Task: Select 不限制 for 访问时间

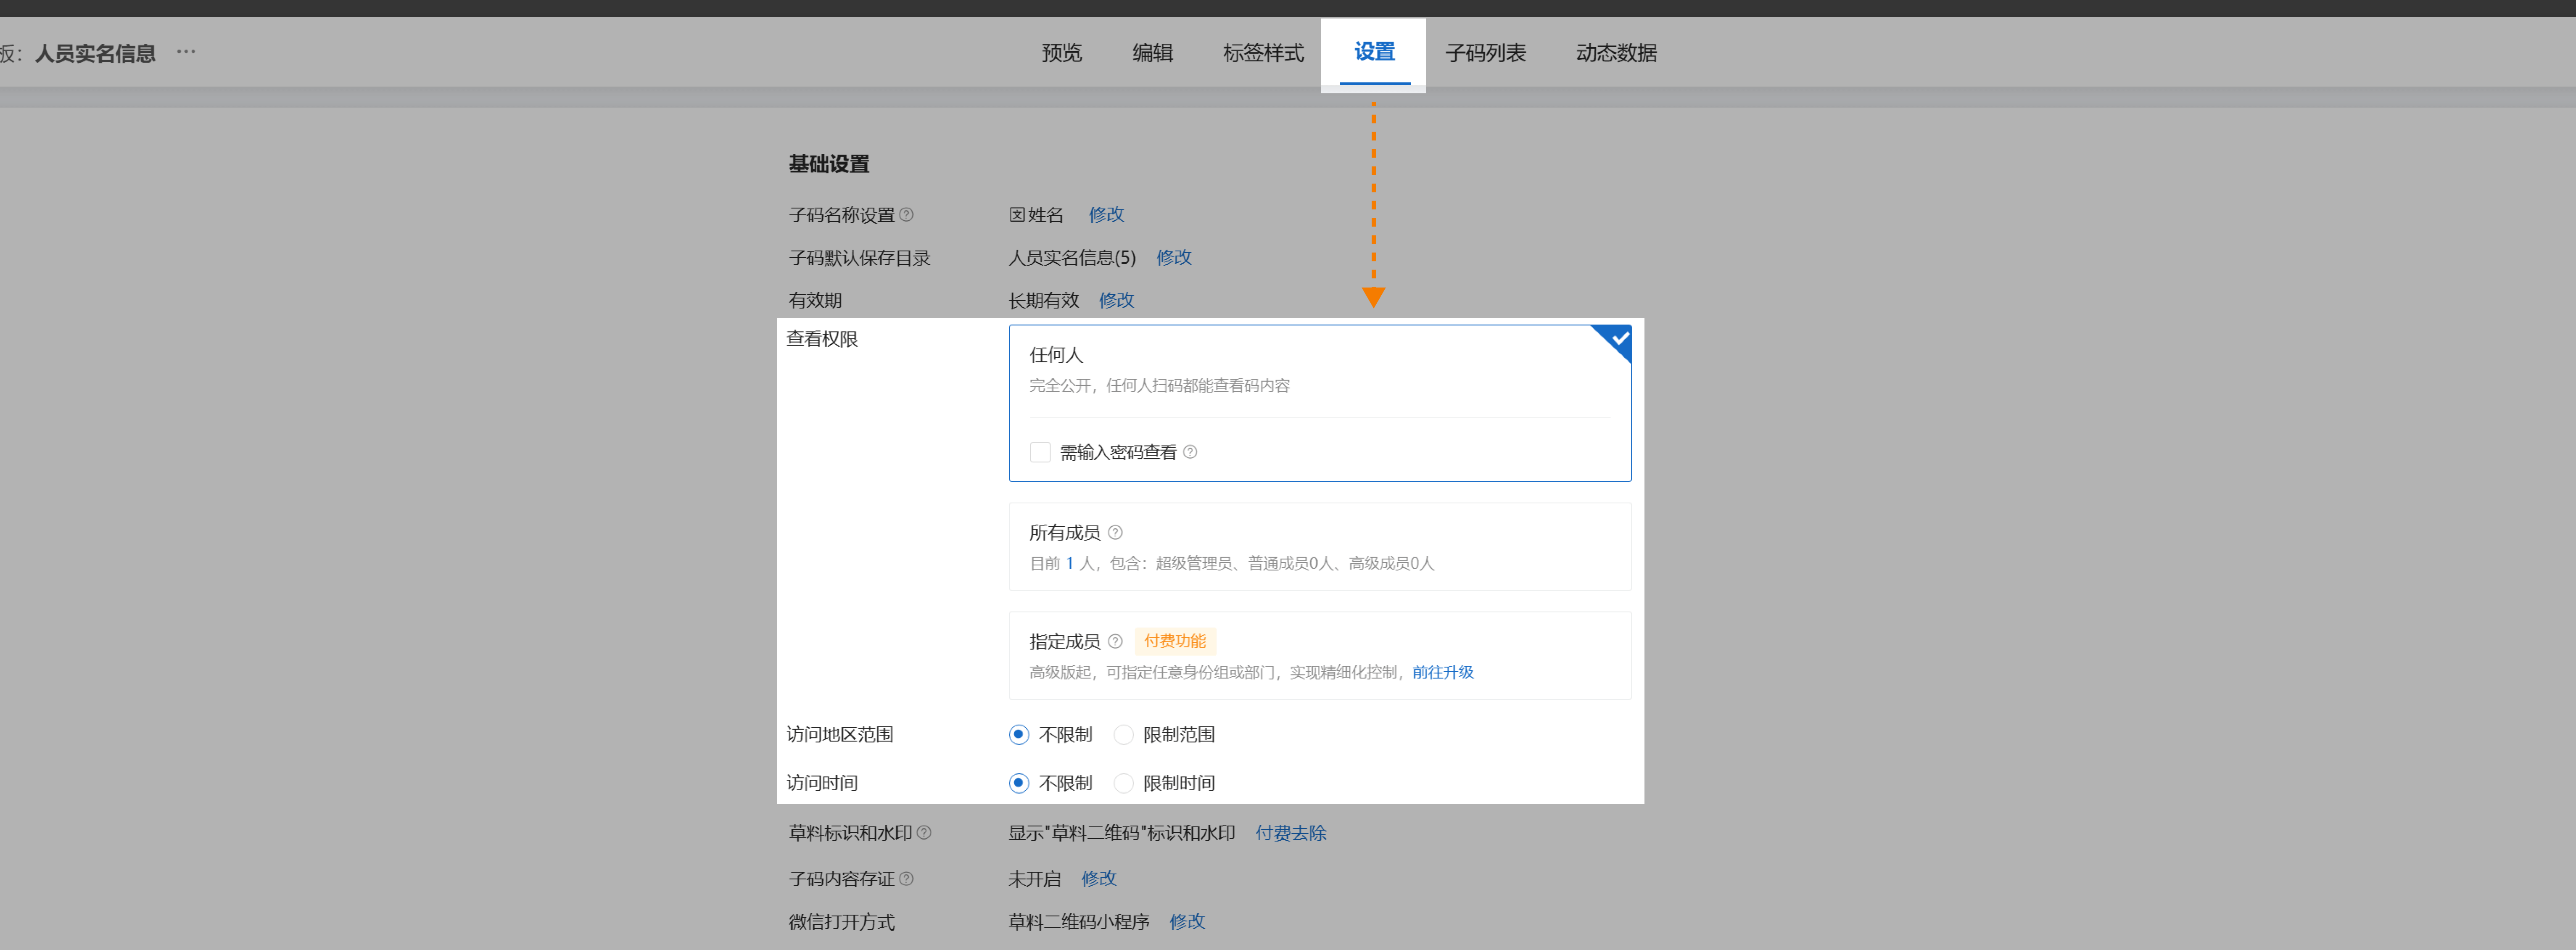Action: (x=1018, y=783)
